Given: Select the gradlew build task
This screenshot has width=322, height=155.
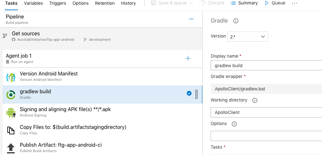Looking at the screenshot, I should click(102, 95).
